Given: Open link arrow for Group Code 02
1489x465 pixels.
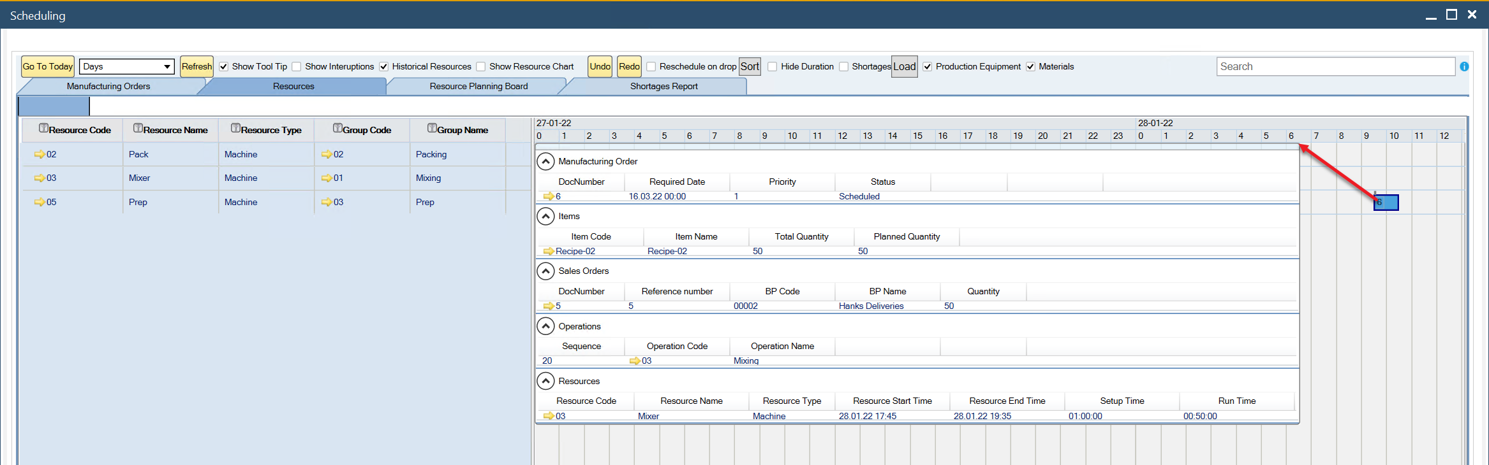Looking at the screenshot, I should [327, 154].
